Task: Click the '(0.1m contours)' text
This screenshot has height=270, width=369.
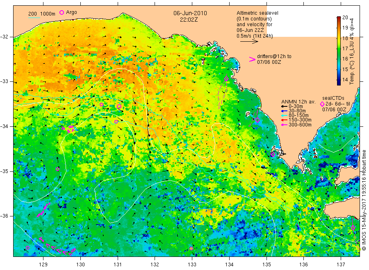Action: click(x=254, y=19)
